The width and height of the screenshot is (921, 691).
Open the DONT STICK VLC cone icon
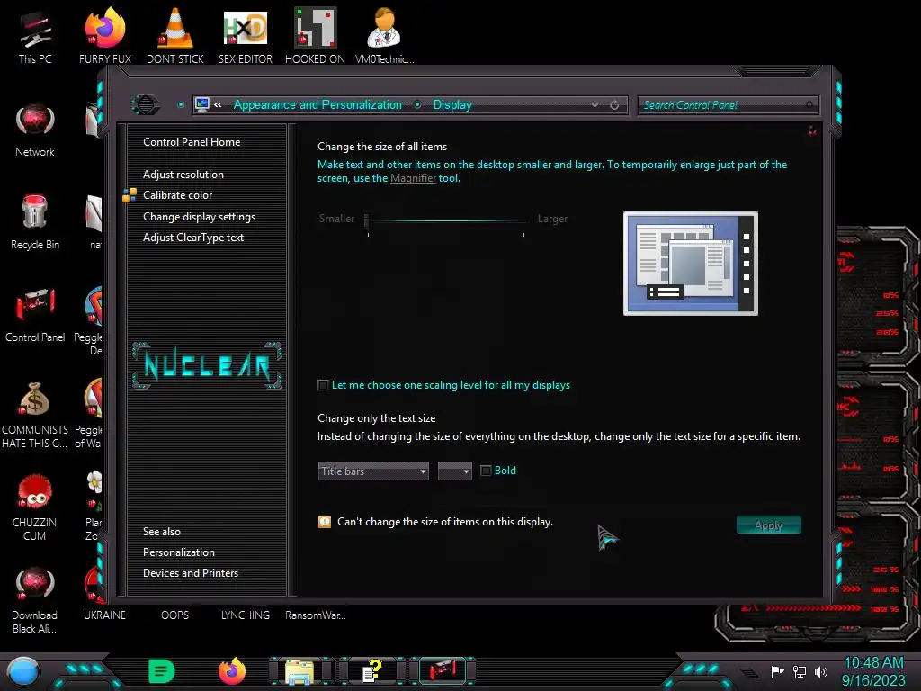point(175,35)
